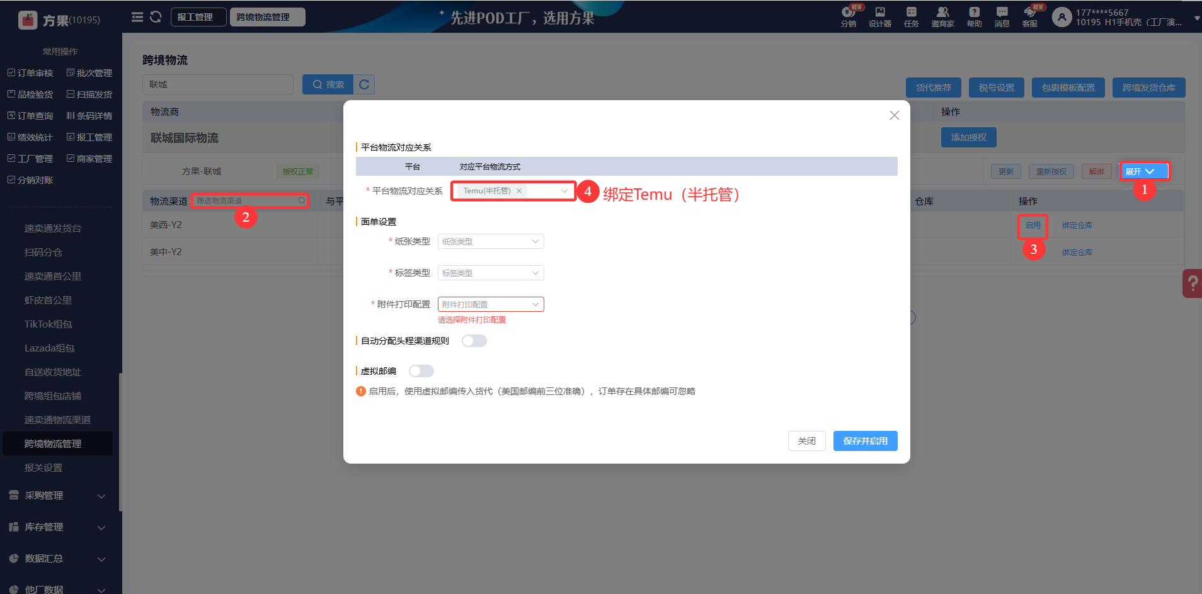Screen dimensions: 1202x594
Task: Collapse sidebar with the hamburger menu icon
Action: pos(137,17)
